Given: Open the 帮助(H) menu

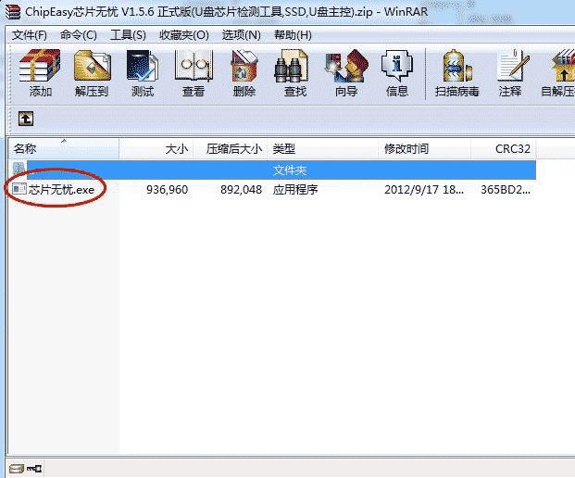Looking at the screenshot, I should point(293,35).
